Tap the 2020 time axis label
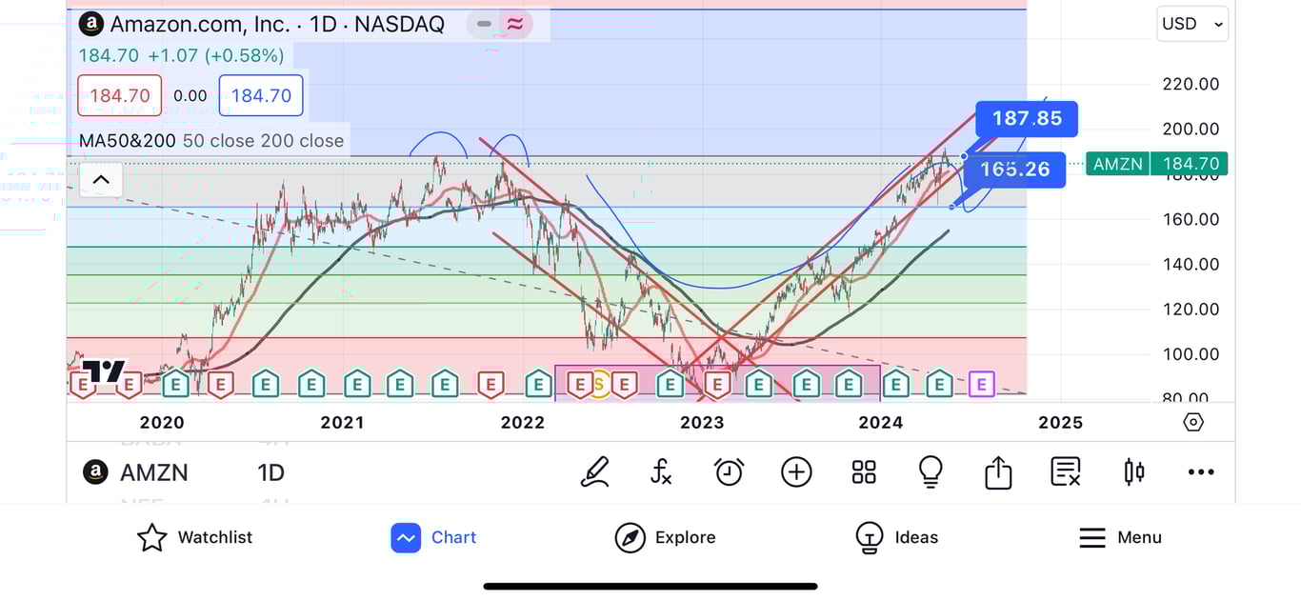The image size is (1301, 601). (x=162, y=423)
